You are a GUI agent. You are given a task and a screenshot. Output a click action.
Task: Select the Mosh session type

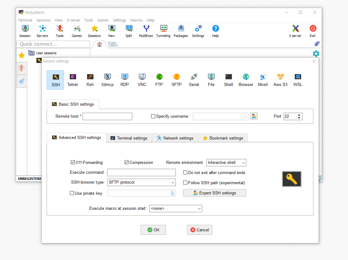[263, 80]
